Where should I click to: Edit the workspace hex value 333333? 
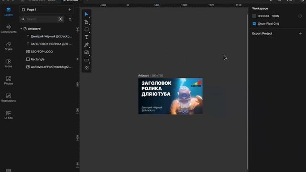263,16
